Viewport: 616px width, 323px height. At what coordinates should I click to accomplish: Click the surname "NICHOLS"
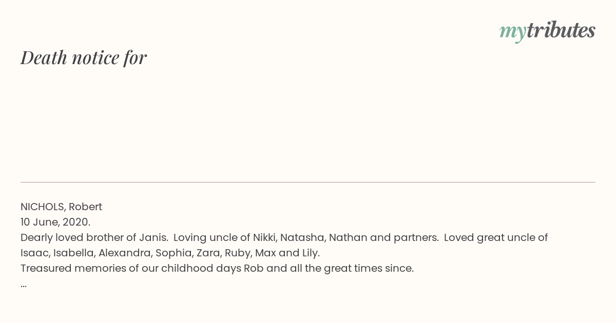pos(43,207)
